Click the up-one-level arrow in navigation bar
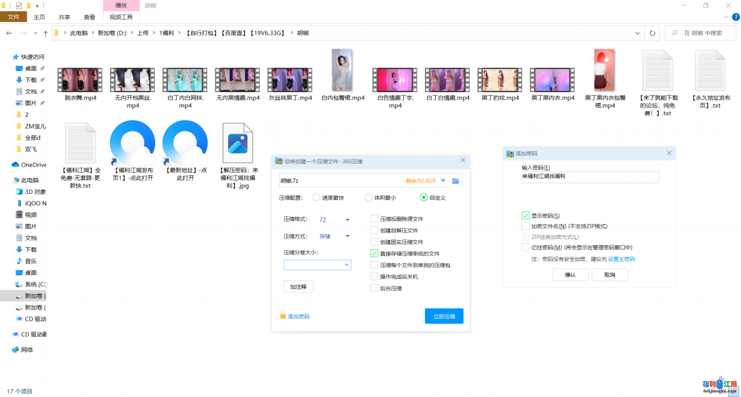The image size is (741, 397). pos(45,34)
